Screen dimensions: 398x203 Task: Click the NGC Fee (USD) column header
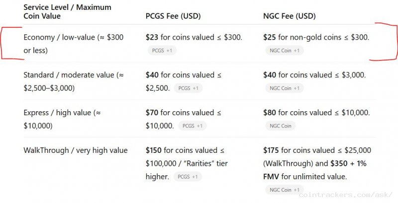pyautogui.click(x=290, y=16)
